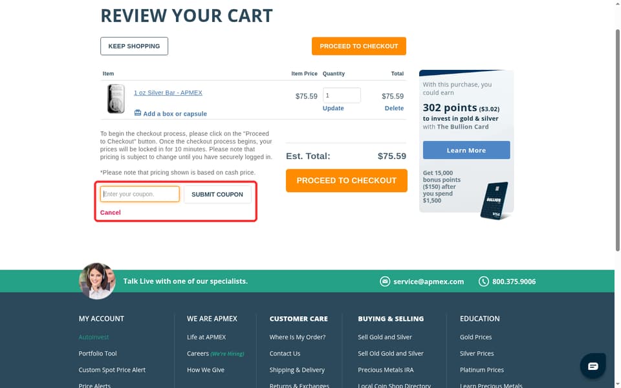Cancel the coupon entry
The image size is (621, 388).
[x=111, y=213]
